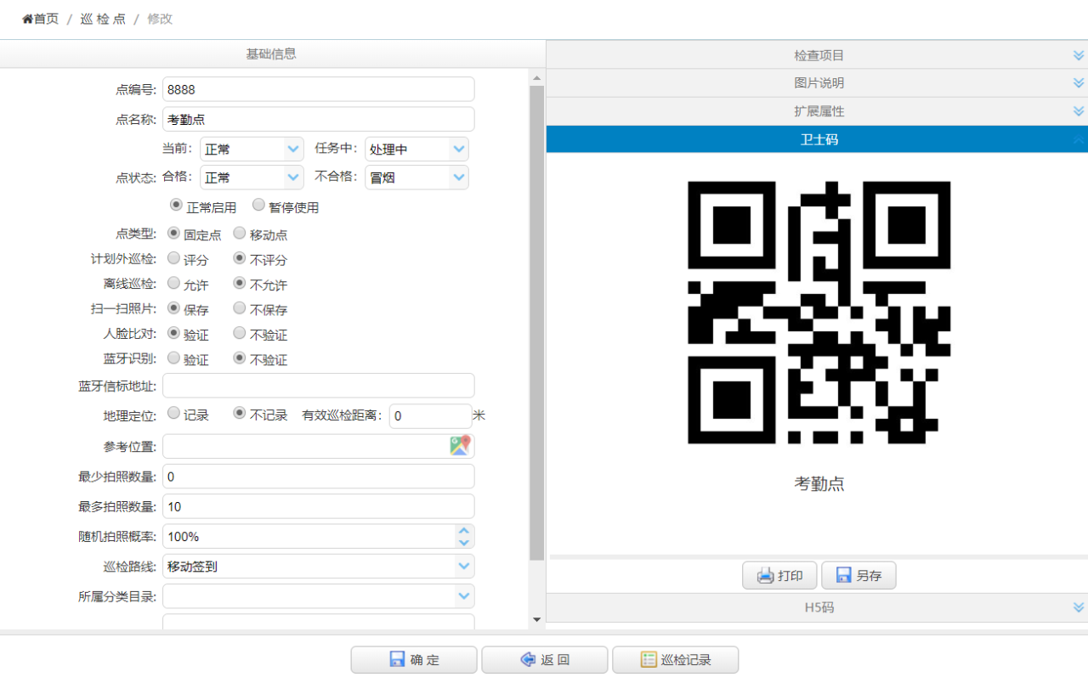Click the home icon in breadcrumb

click(27, 19)
